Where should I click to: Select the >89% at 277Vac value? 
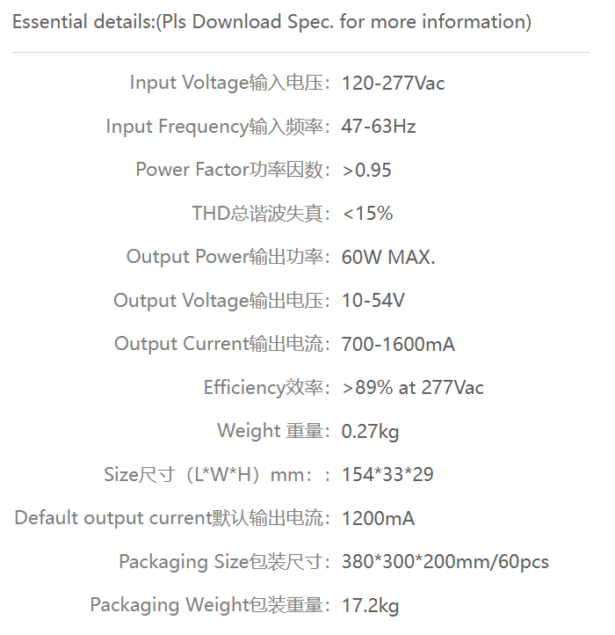(413, 388)
